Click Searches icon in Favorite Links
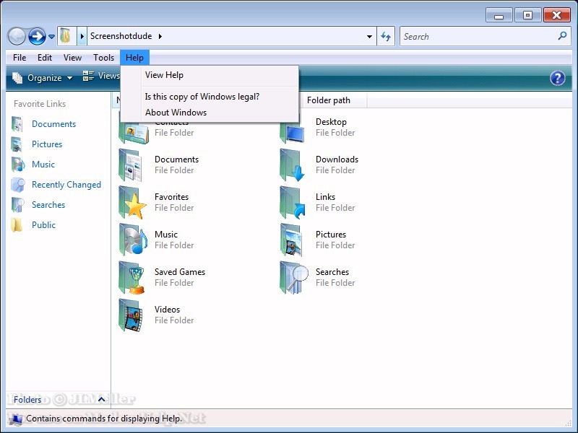Image resolution: width=578 pixels, height=433 pixels. point(17,205)
